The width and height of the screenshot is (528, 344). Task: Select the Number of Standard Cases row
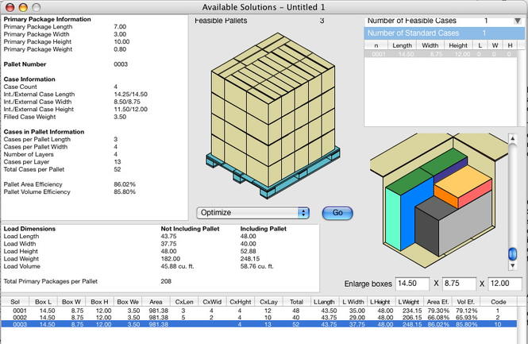[444, 33]
